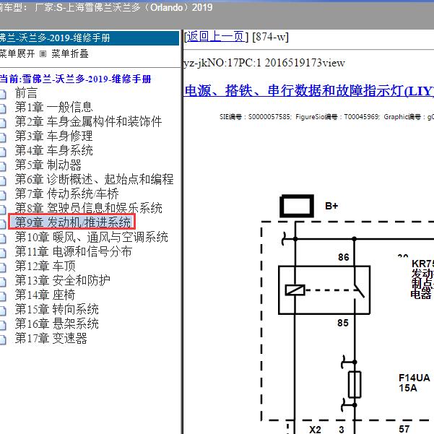This screenshot has width=434, height=434.
Task: Click relay terminal label 86
Action: click(x=344, y=257)
